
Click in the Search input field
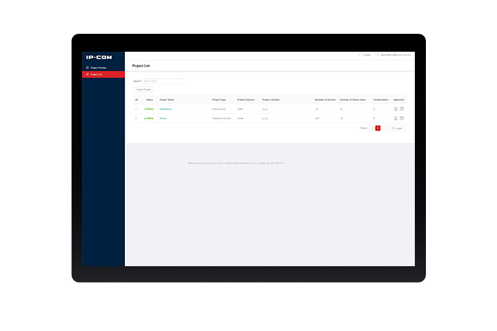(163, 81)
